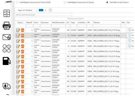Delete the row with KM 128302
The image size is (135, 96).
(23, 41)
